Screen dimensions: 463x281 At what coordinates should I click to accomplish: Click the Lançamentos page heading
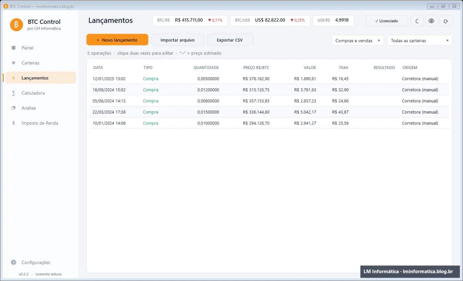pyautogui.click(x=110, y=20)
